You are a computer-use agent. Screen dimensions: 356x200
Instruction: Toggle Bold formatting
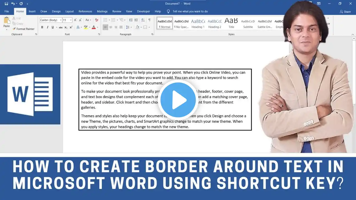(x=42, y=27)
